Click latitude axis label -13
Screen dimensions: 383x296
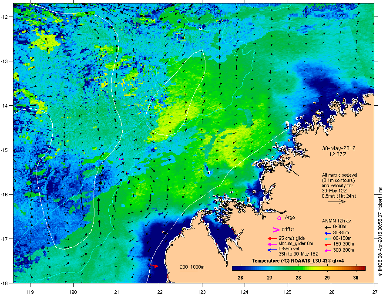point(5,61)
